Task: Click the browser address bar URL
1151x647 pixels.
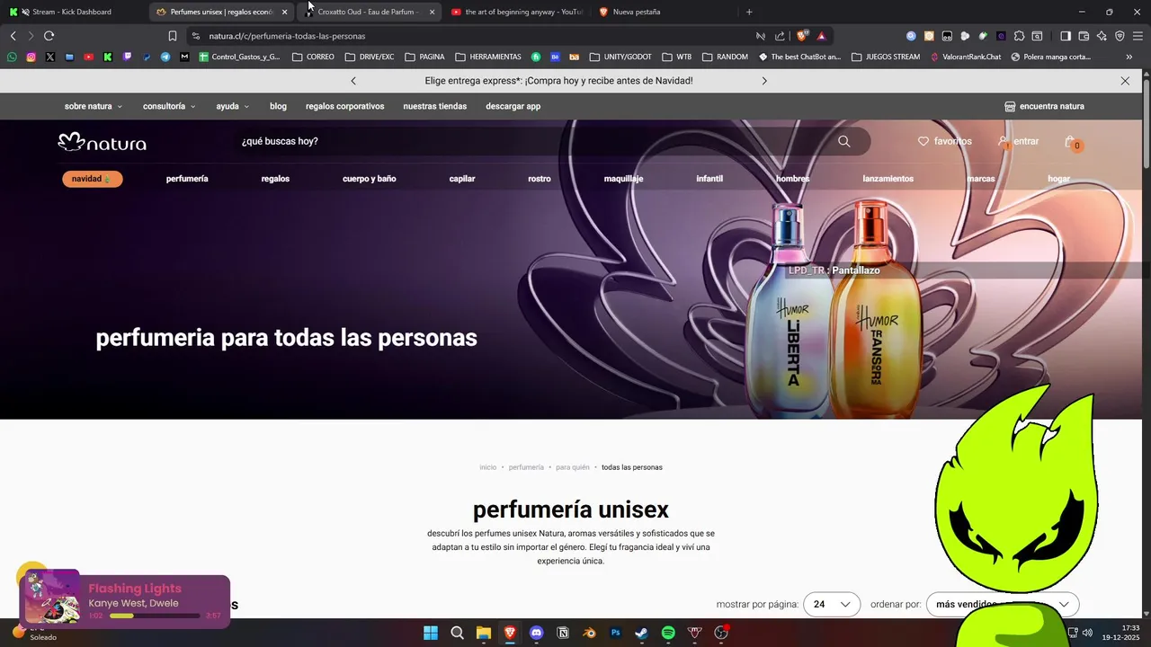Action: point(287,36)
